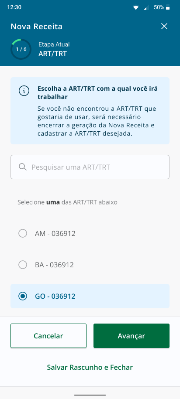
Task: Click the Avançar button
Action: (132, 336)
